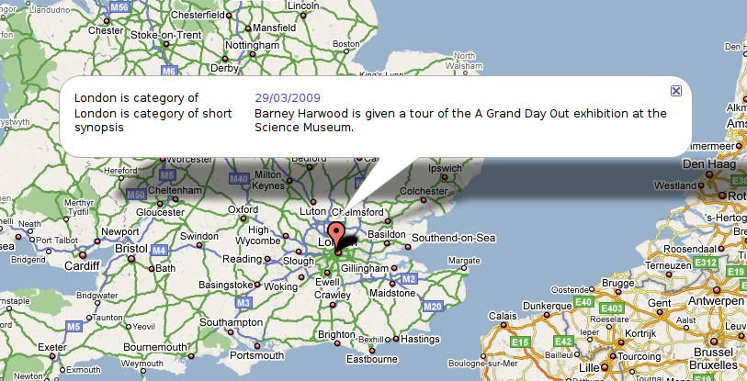Screen dimensions: 747x381
Task: Close the map info window popup
Action: click(675, 91)
